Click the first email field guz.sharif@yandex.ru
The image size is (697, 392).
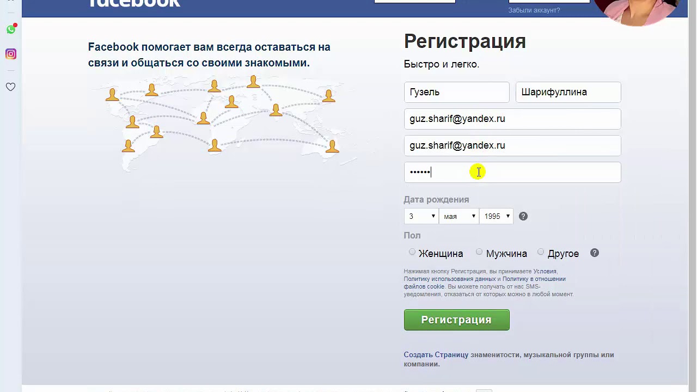point(512,119)
